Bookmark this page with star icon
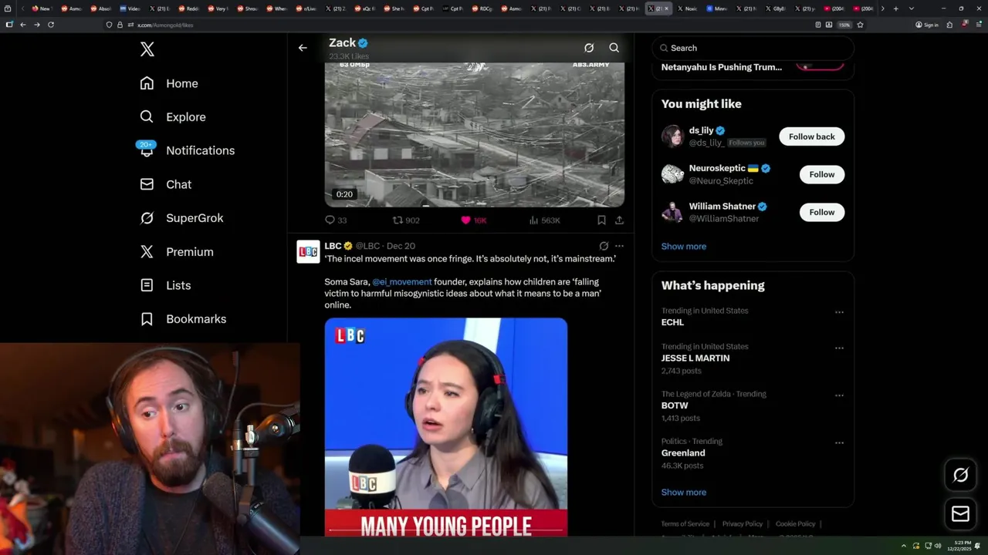Screen dimensions: 988x555 point(860,25)
